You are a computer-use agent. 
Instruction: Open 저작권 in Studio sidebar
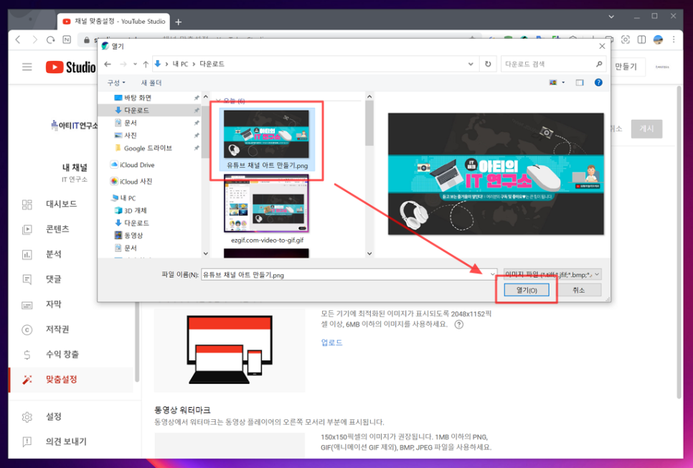pos(57,329)
